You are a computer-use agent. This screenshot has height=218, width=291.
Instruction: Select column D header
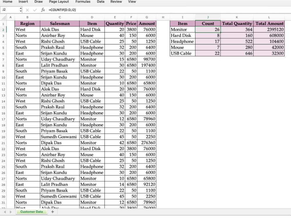coord(92,17)
